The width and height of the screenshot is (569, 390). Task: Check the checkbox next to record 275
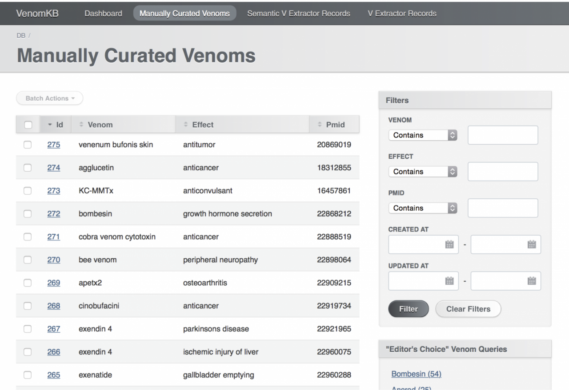coord(27,145)
